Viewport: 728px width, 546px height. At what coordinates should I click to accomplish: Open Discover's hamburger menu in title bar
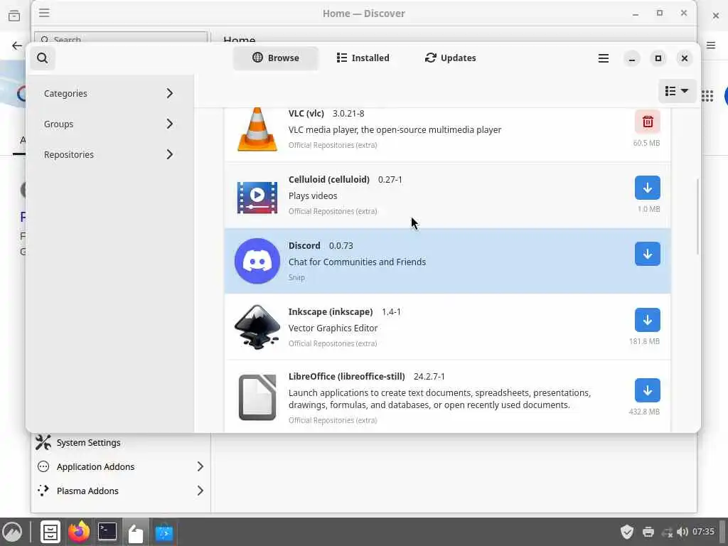[44, 13]
